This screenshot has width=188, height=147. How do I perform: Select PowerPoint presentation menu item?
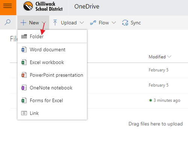click(x=52, y=75)
